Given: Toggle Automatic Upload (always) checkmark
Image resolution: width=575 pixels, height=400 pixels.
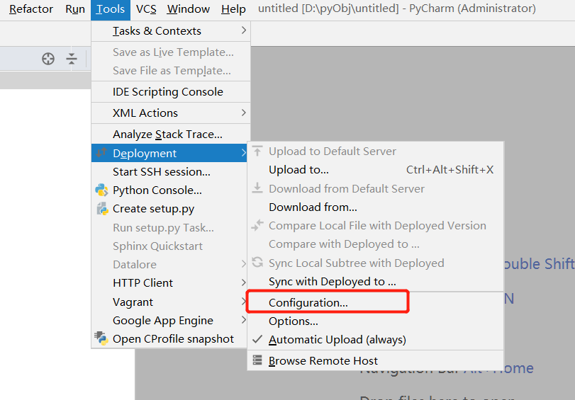Looking at the screenshot, I should [x=257, y=340].
